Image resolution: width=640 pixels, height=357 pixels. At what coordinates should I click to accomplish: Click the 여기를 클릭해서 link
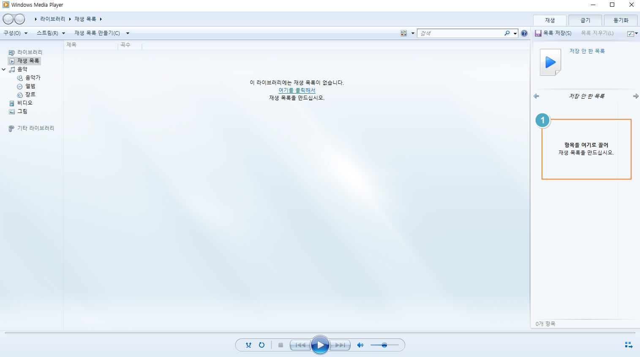(297, 90)
